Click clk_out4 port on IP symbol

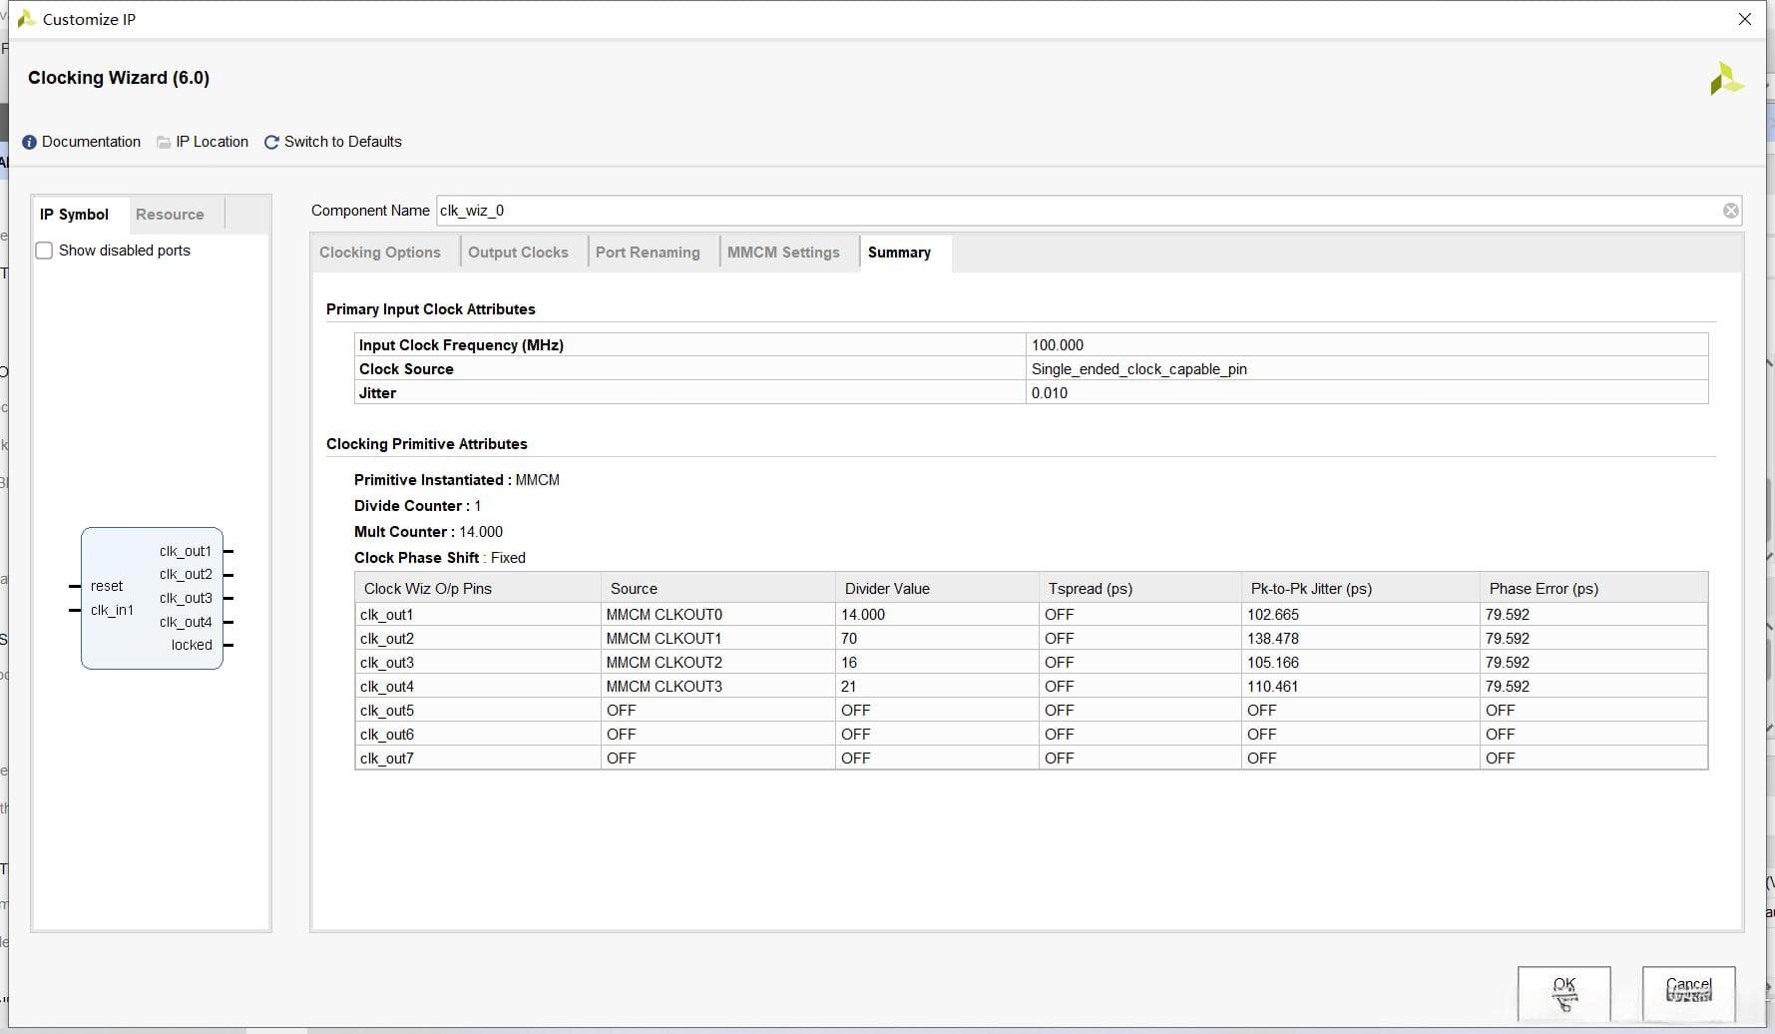click(186, 622)
